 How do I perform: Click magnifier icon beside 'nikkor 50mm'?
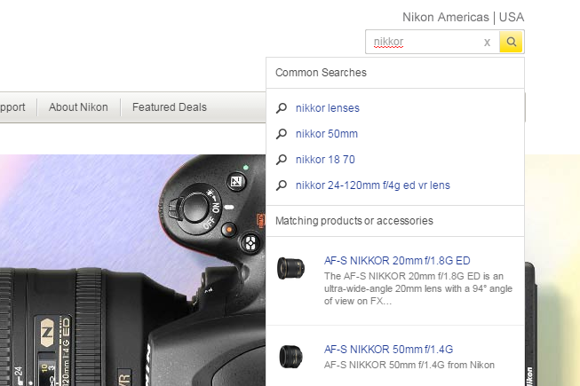pyautogui.click(x=282, y=134)
